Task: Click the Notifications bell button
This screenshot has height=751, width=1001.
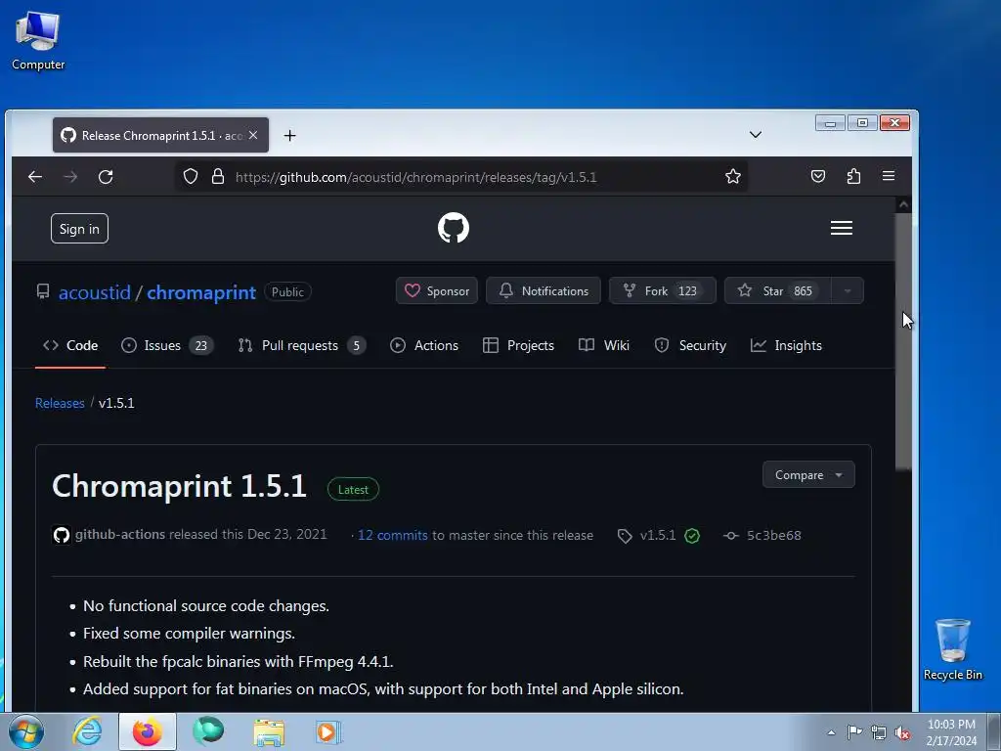Action: point(544,290)
